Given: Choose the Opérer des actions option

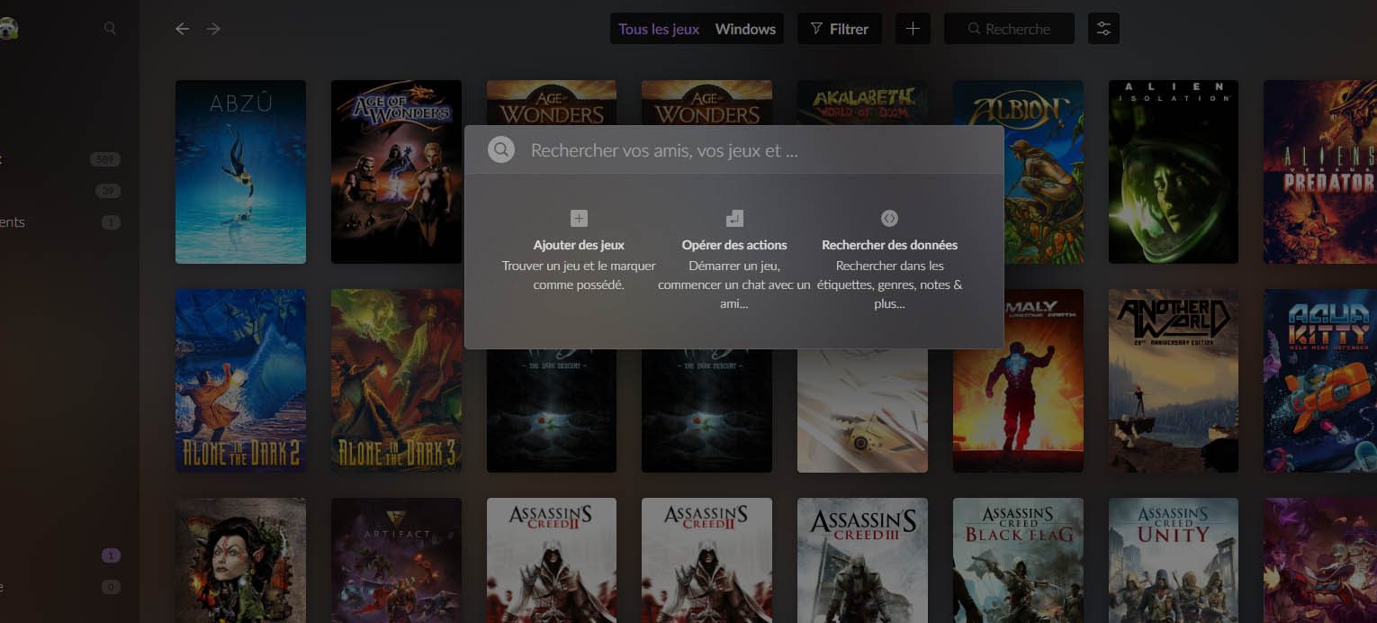Looking at the screenshot, I should (x=734, y=261).
